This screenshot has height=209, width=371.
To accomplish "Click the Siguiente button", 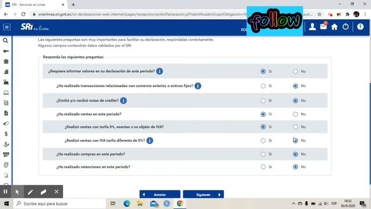I will 203,194.
